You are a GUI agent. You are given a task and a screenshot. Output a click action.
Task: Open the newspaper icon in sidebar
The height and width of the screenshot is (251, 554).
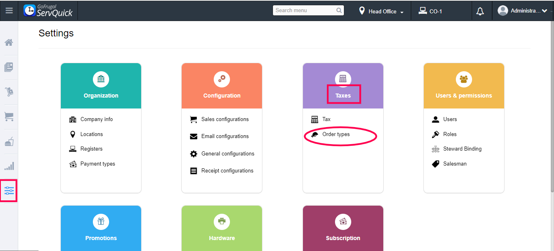tap(9, 67)
